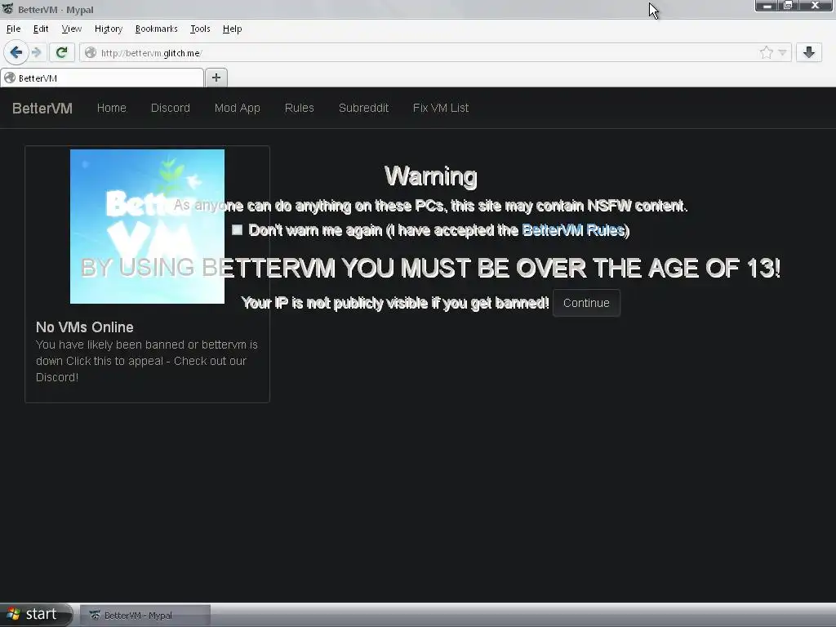Restore down the Mypal window

(x=788, y=6)
